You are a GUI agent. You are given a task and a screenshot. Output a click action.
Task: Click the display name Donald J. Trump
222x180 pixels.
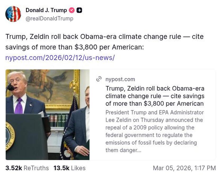coord(46,10)
